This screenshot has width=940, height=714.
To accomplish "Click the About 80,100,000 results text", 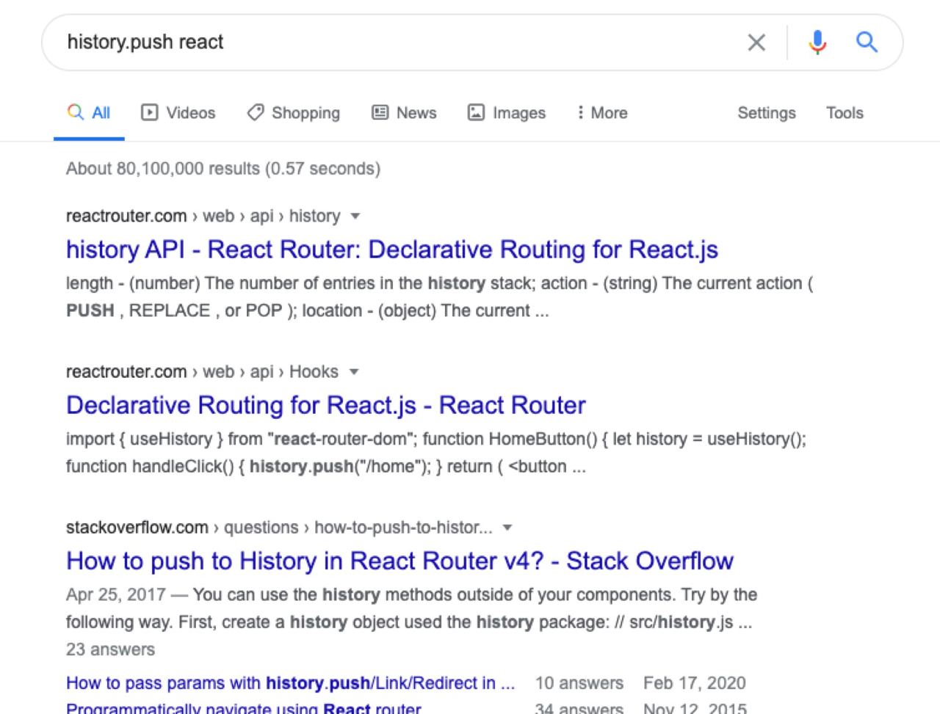I will (x=223, y=169).
